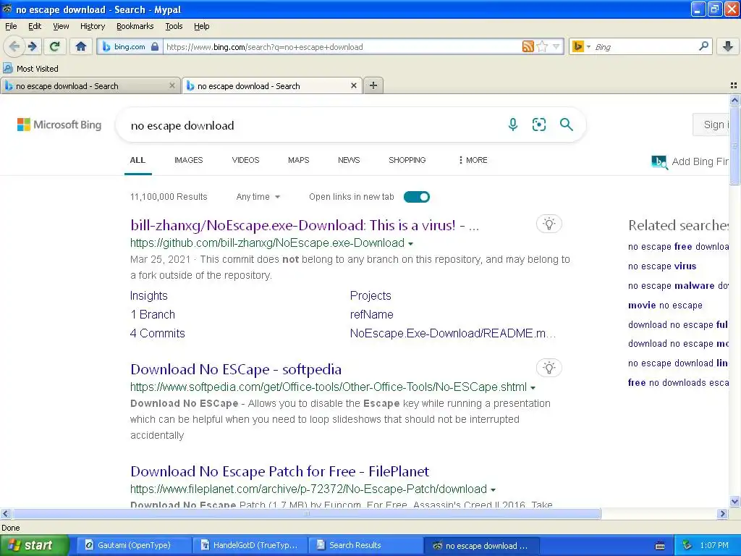This screenshot has height=556, width=741.
Task: Expand the Any time filter dropdown
Action: 258,197
